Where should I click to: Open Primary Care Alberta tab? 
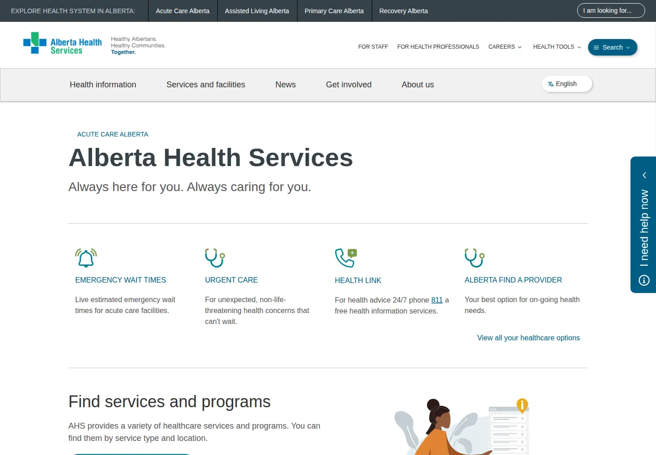click(x=334, y=11)
